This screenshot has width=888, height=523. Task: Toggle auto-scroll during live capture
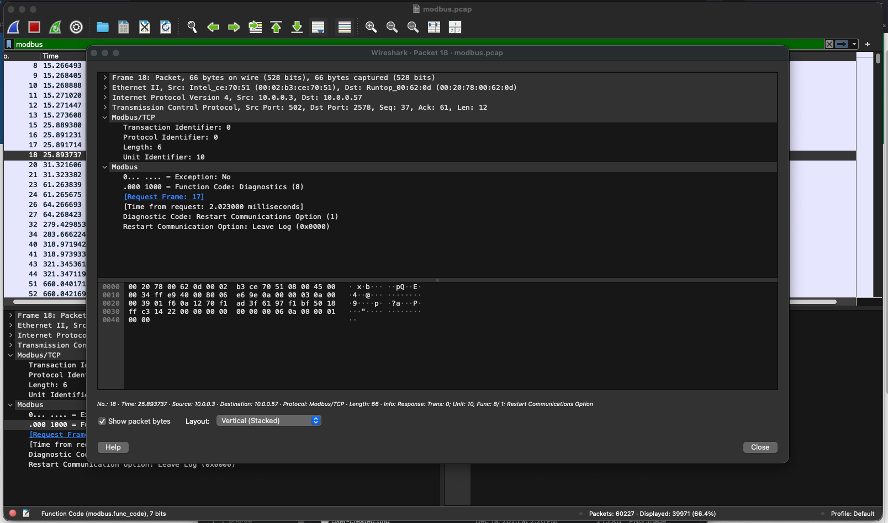tap(318, 26)
